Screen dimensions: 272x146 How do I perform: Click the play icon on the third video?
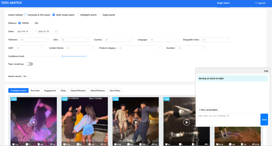coord(135,122)
